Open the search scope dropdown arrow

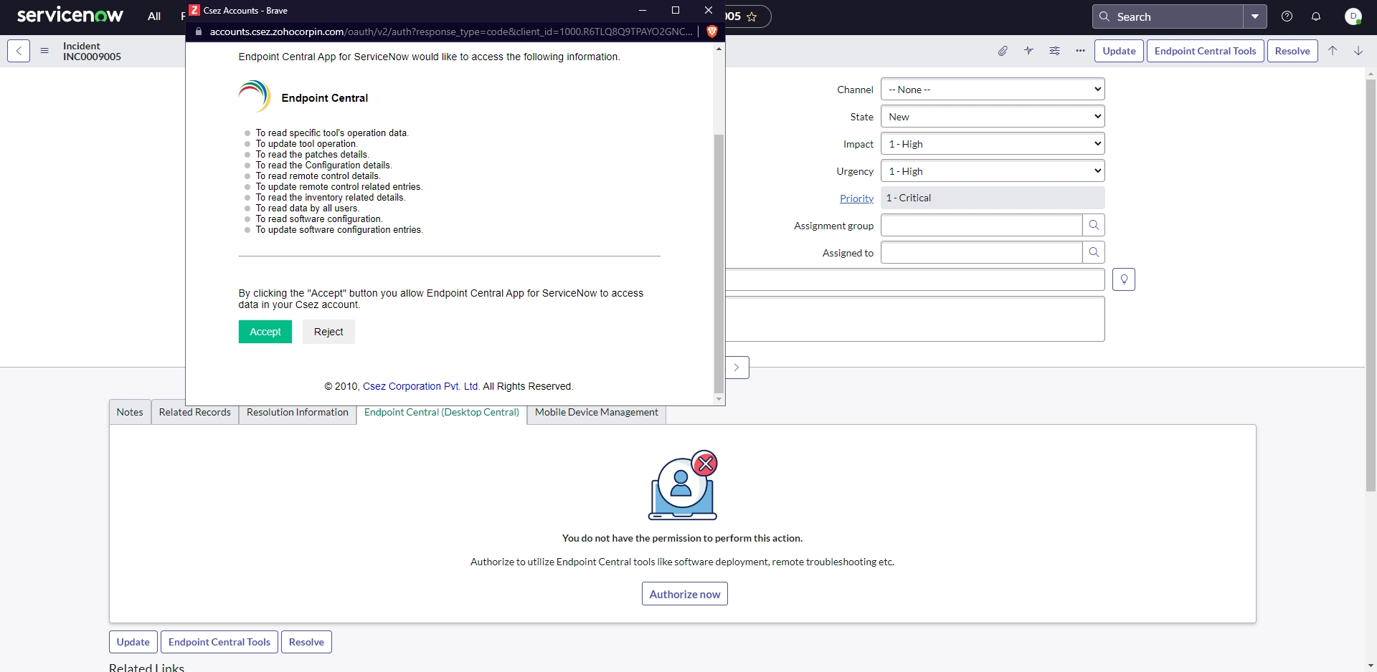[x=1255, y=16]
